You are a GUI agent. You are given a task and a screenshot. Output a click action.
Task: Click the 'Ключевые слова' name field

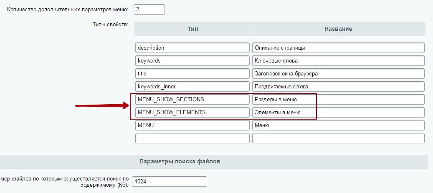338,61
